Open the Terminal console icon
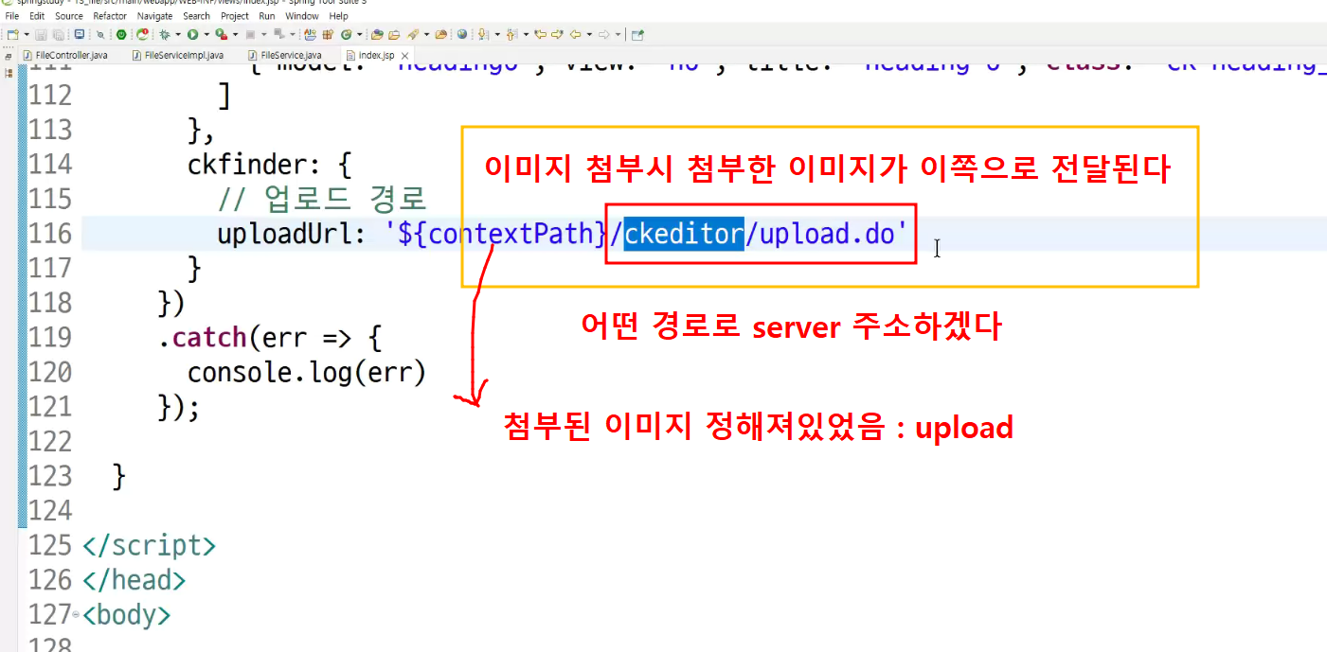Image resolution: width=1327 pixels, height=652 pixels. tap(79, 34)
